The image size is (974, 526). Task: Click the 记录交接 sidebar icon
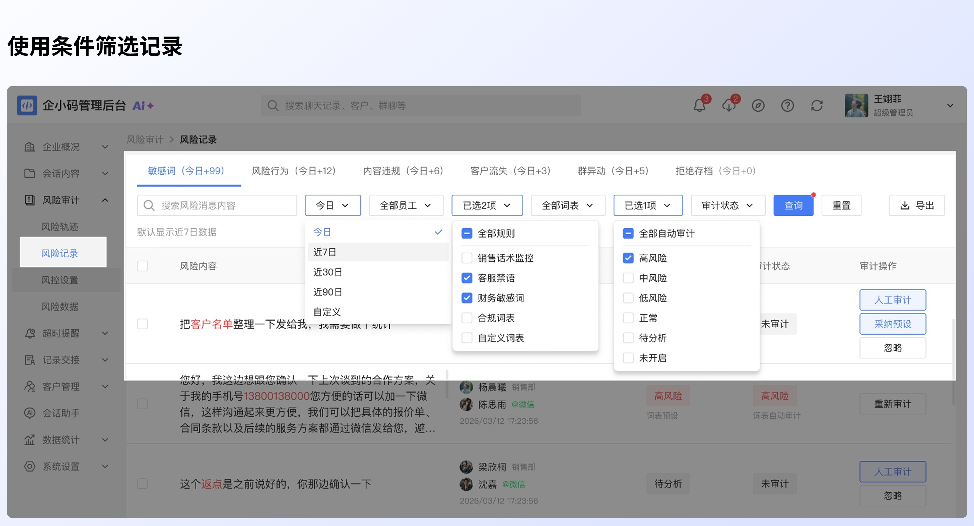pos(29,360)
